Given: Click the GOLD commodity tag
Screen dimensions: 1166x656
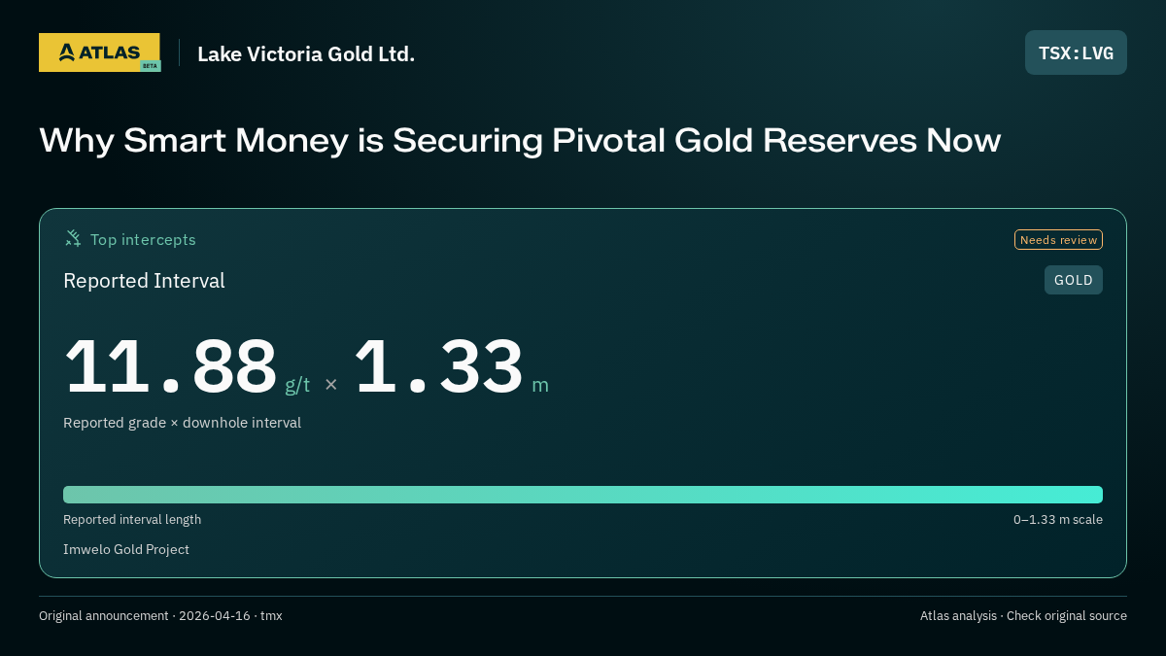Looking at the screenshot, I should coord(1074,280).
